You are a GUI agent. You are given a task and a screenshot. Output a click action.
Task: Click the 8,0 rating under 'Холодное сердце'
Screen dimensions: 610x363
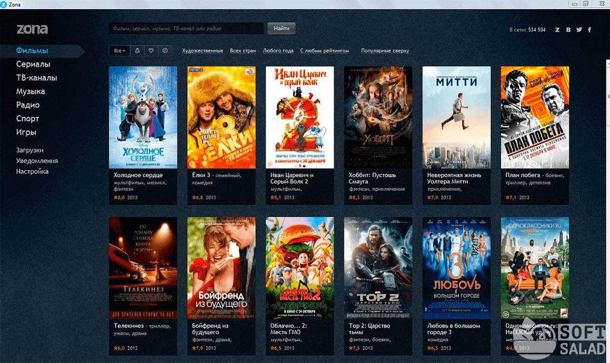(119, 197)
